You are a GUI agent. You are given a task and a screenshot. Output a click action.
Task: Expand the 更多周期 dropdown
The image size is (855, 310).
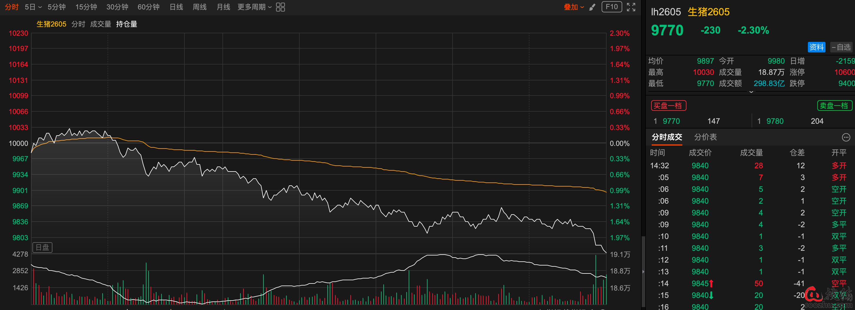tap(254, 7)
